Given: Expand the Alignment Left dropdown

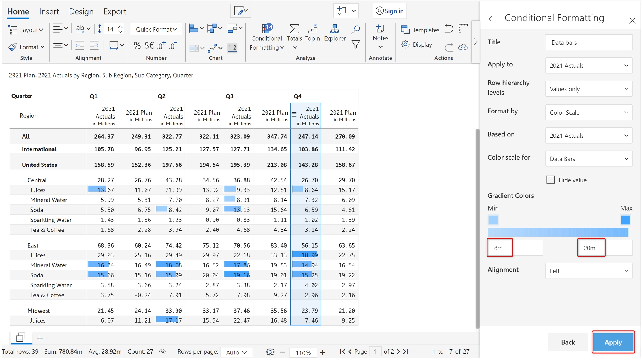Looking at the screenshot, I should 588,271.
